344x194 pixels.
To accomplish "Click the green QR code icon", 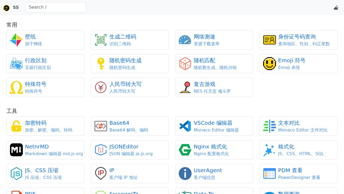I will pyautogui.click(x=101, y=40).
